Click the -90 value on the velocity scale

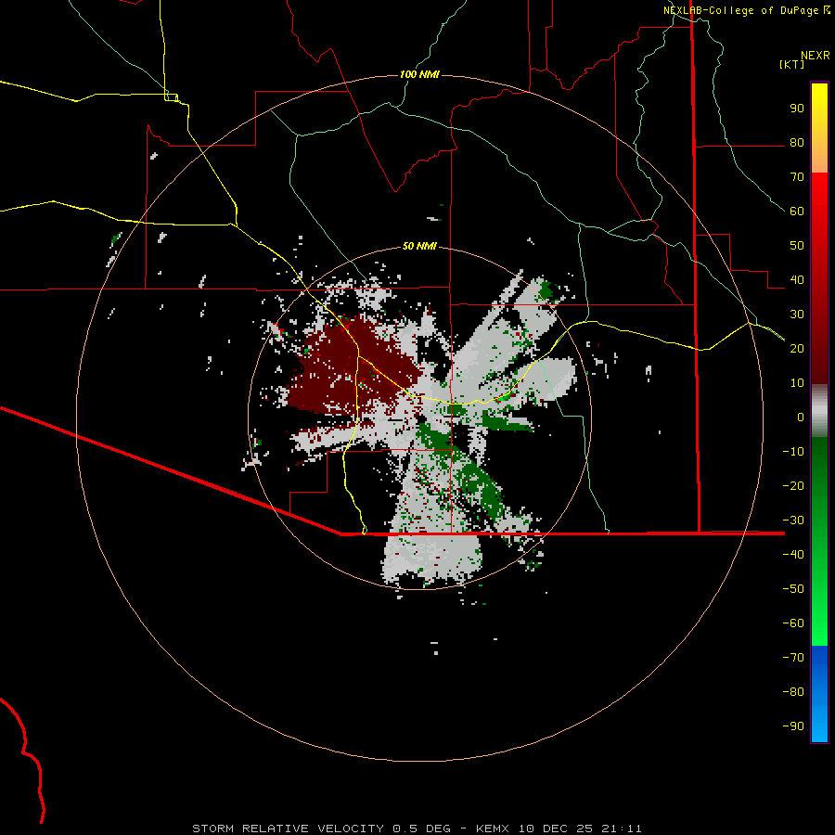pos(793,726)
